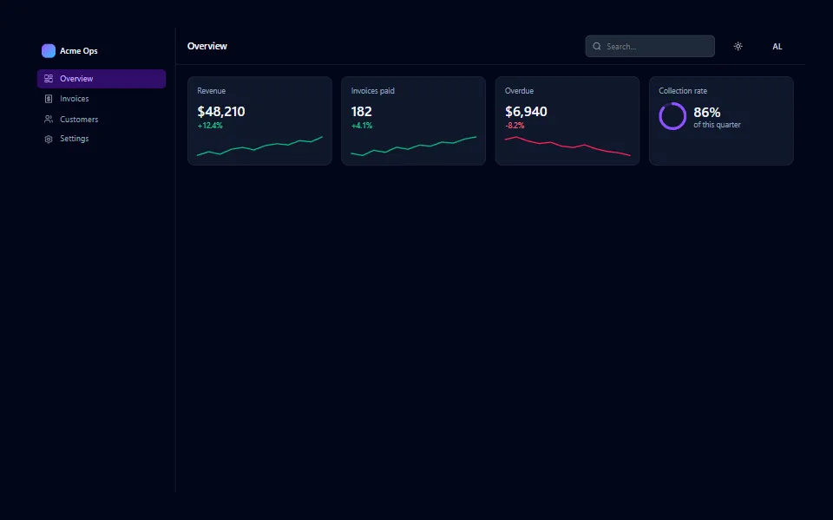The height and width of the screenshot is (520, 833).
Task: Click the Acme Ops brand name
Action: pos(79,51)
